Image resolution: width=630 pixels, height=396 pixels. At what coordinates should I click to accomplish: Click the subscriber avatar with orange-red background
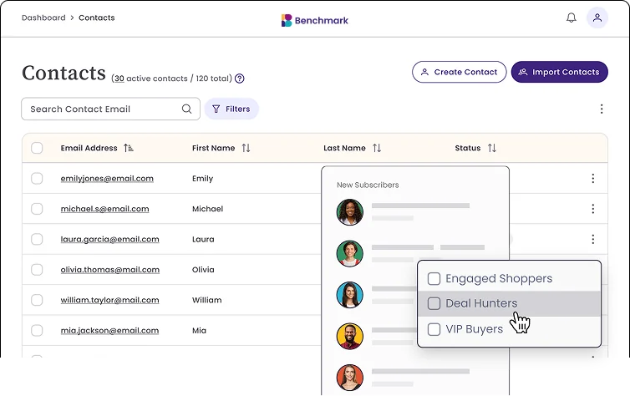pos(349,378)
